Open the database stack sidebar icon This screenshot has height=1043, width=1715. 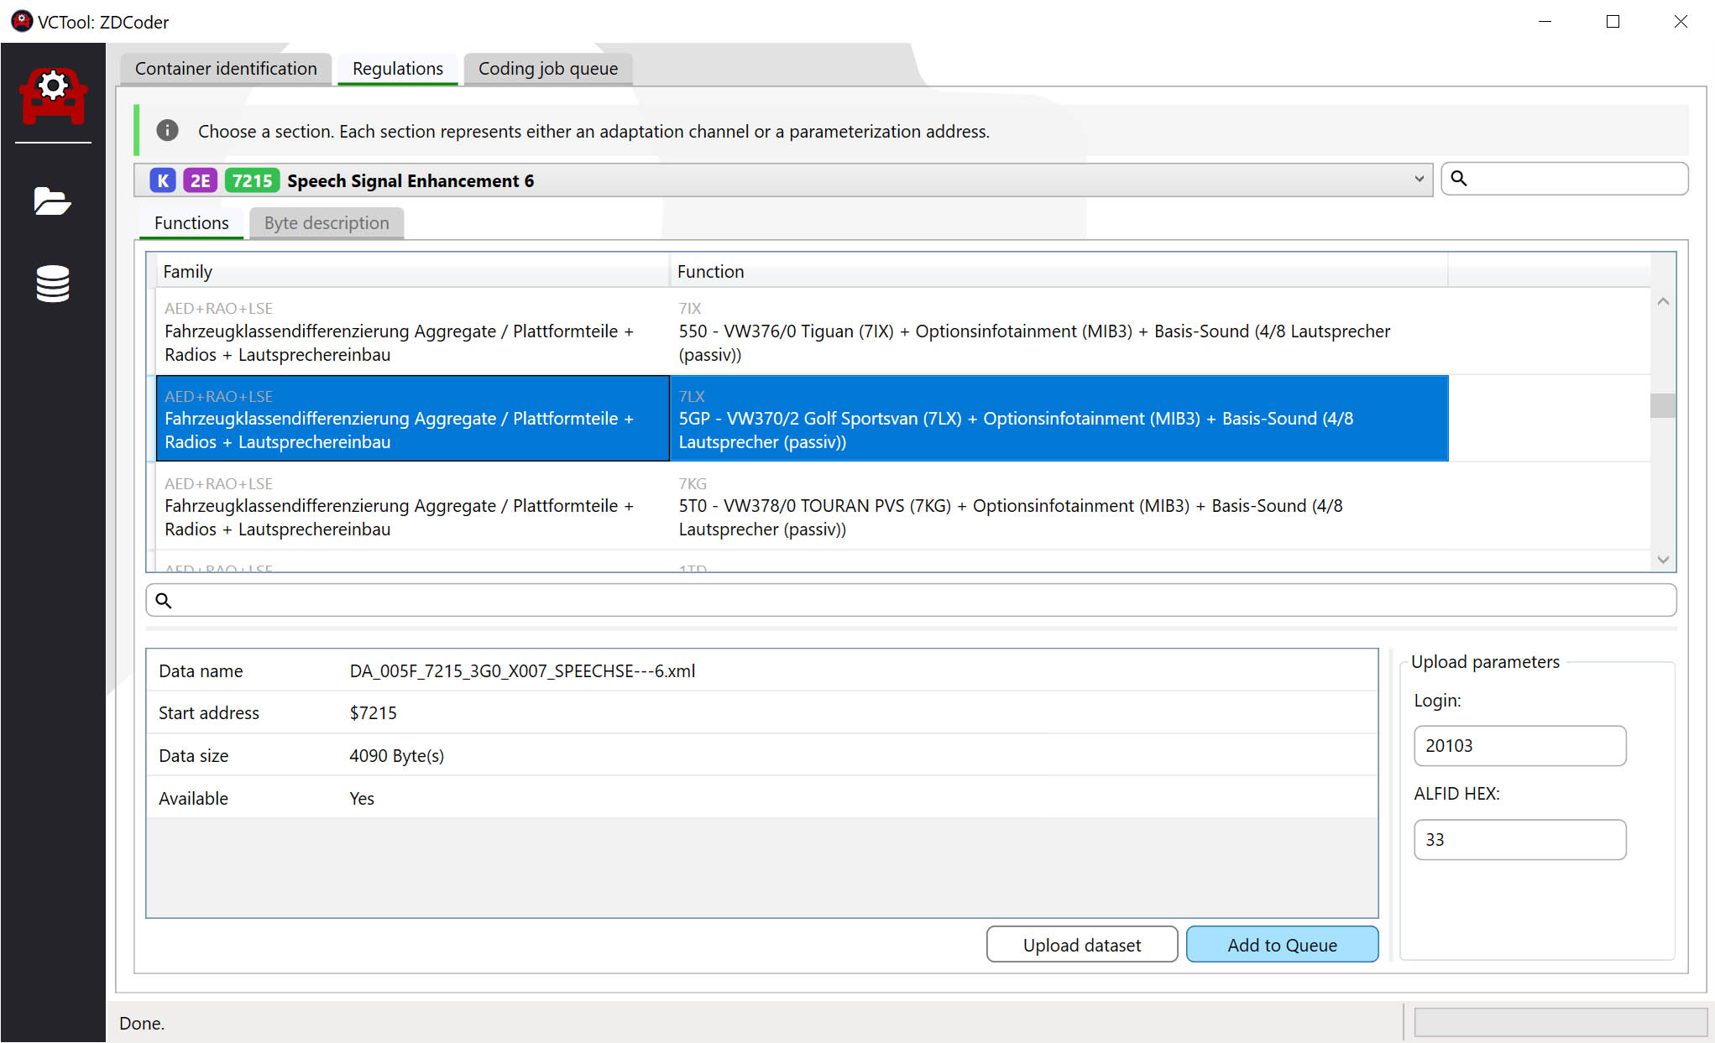[52, 284]
